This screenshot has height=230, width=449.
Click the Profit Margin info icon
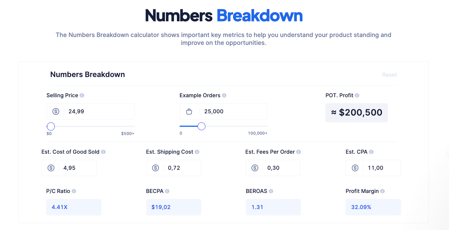[383, 191]
